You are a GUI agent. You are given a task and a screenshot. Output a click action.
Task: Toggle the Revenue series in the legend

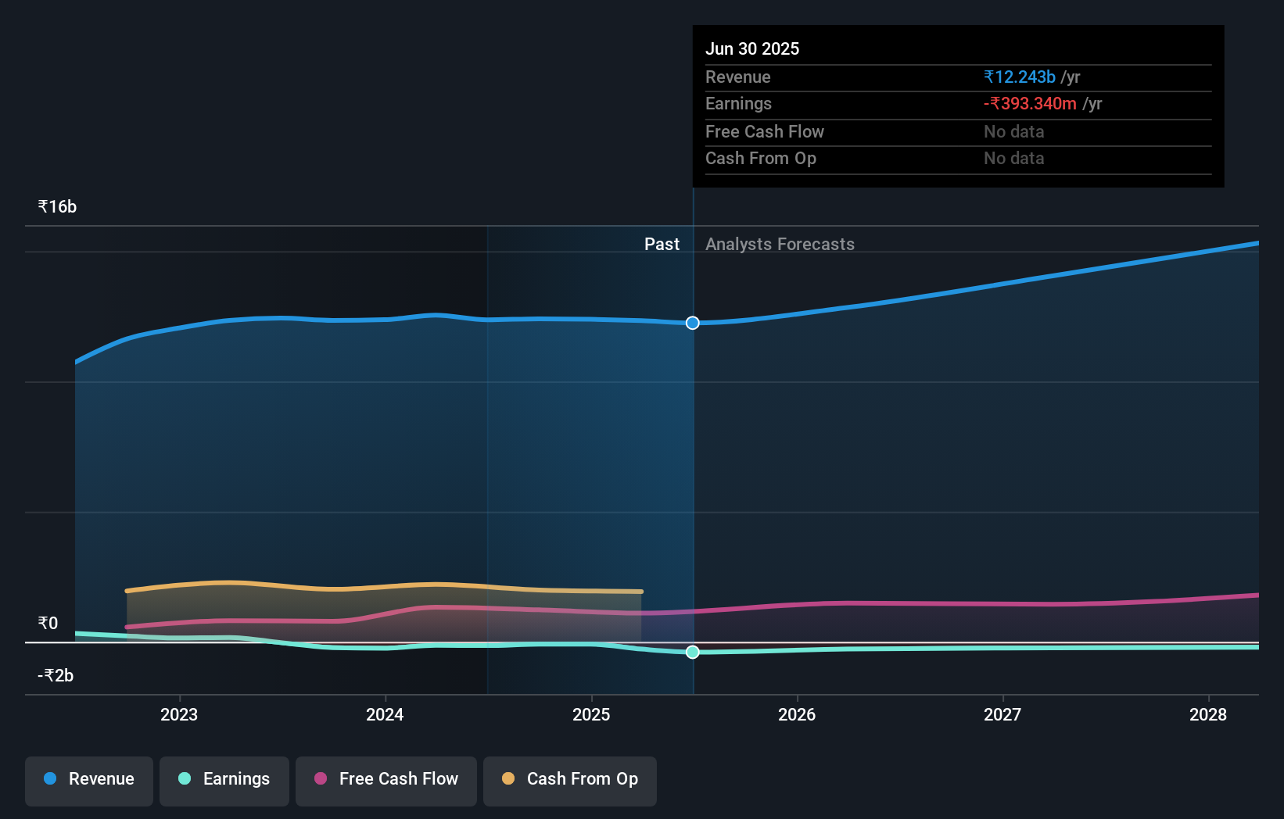point(89,781)
